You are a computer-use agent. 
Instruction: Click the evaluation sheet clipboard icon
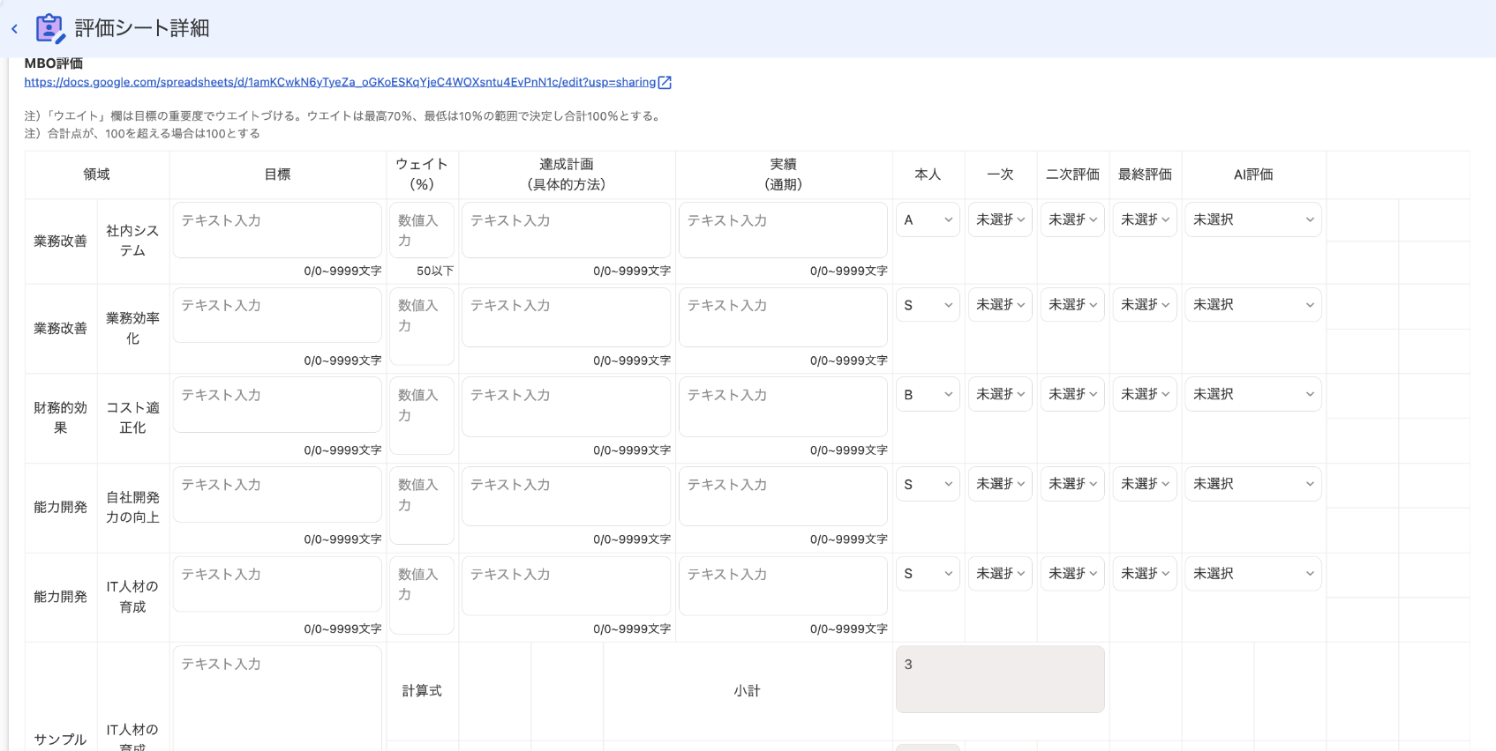(x=49, y=28)
